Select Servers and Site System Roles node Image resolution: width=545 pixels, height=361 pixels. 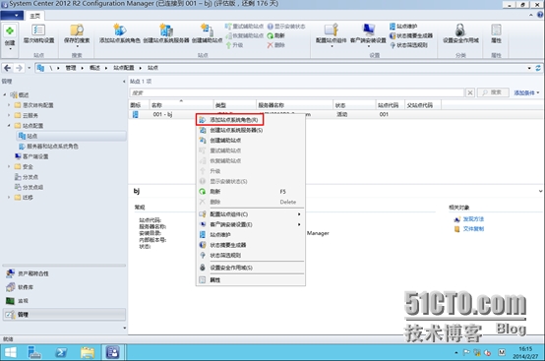pyautogui.click(x=48, y=147)
